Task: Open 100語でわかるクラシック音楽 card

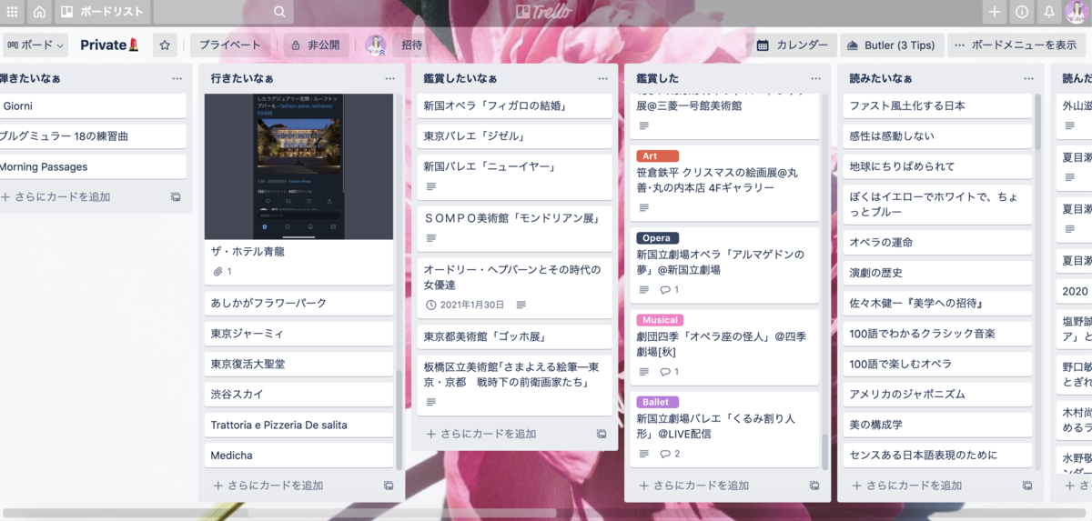Action: pos(938,334)
